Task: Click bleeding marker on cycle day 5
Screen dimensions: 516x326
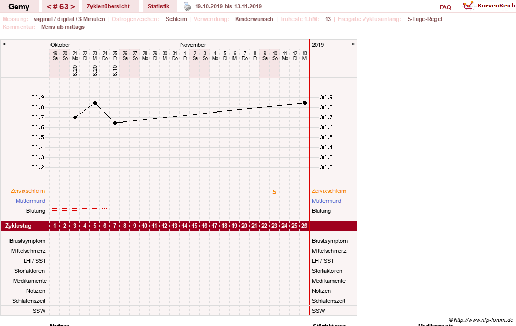Action: tap(95, 209)
